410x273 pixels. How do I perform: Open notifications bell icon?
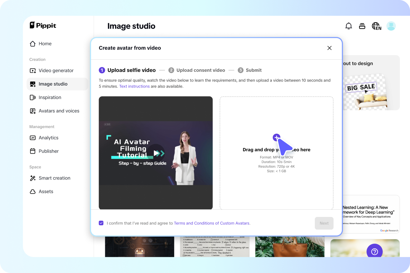coord(349,26)
